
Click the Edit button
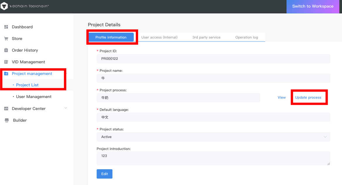pyautogui.click(x=105, y=174)
